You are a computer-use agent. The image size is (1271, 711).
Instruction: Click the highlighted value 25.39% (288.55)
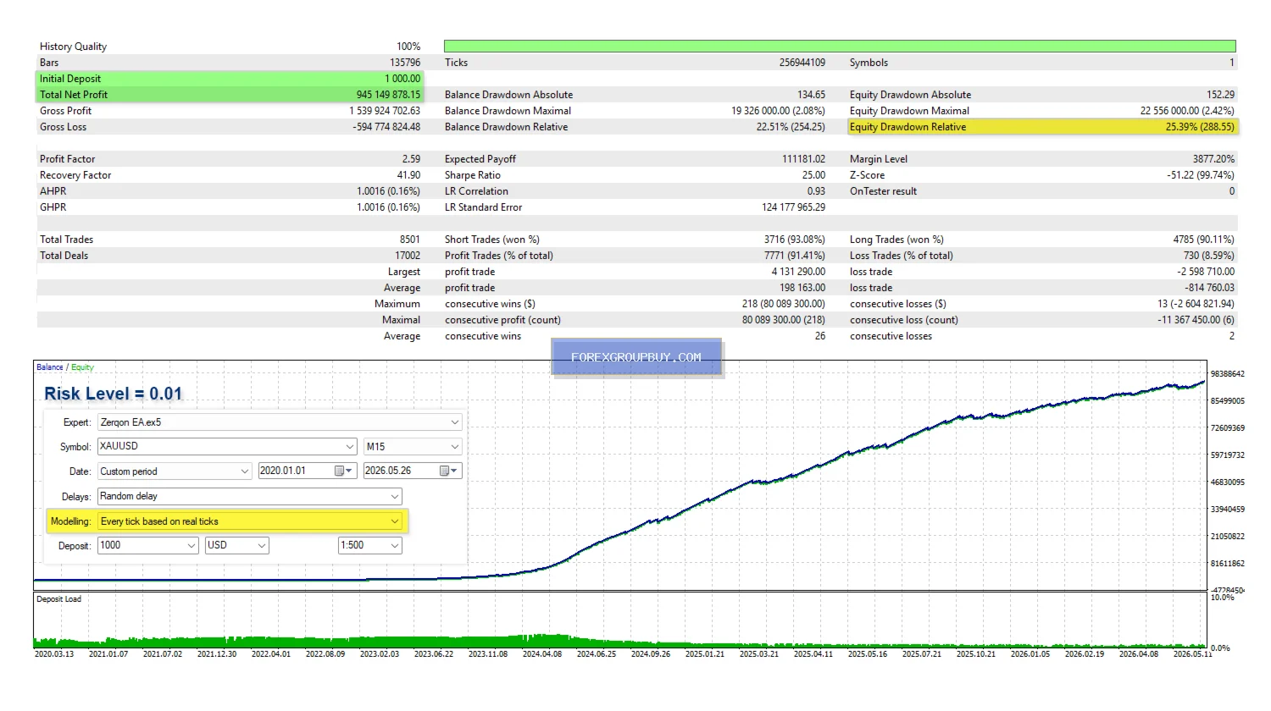(1200, 127)
